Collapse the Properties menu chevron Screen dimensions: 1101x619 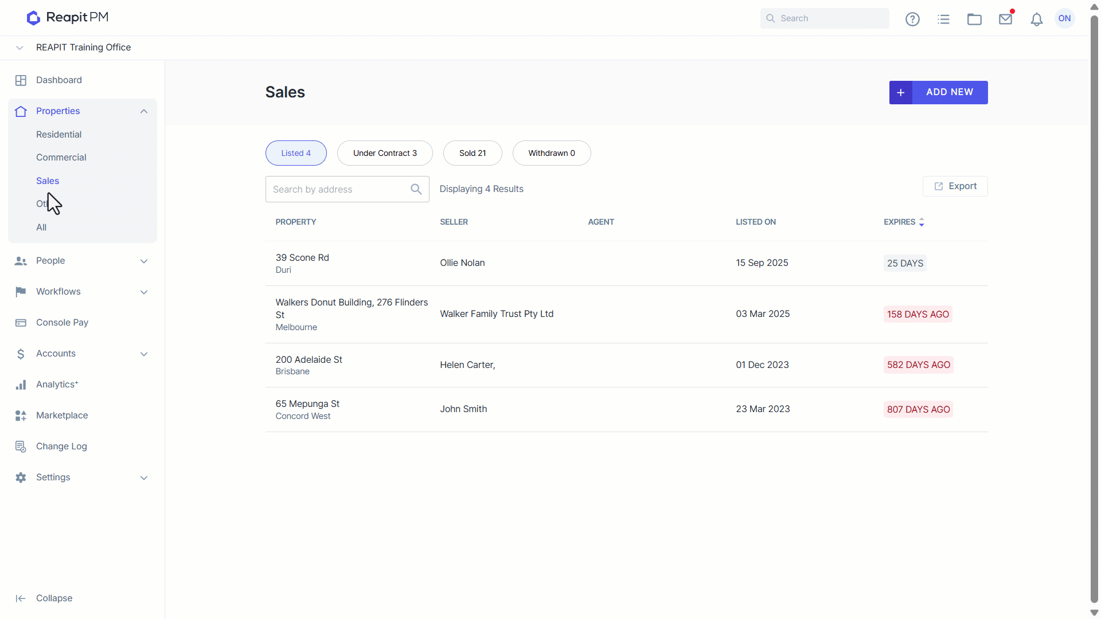144,111
